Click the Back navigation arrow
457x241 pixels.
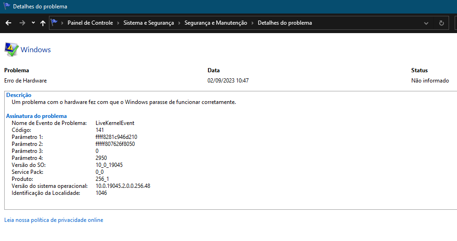[8, 23]
